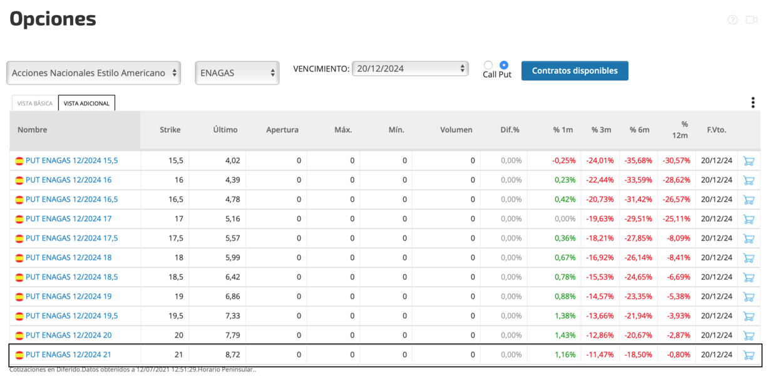The height and width of the screenshot is (382, 770).
Task: Click the F.Vto. column header
Action: click(716, 130)
